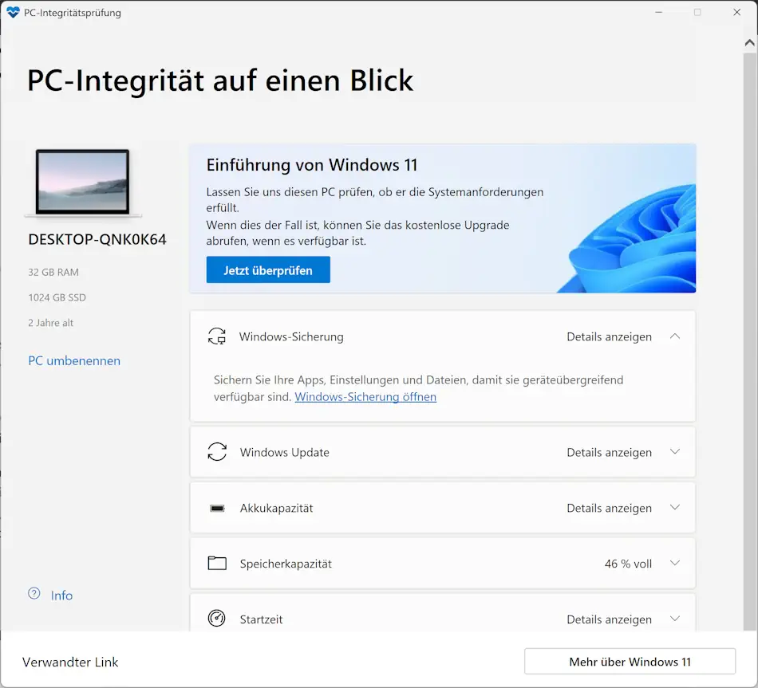This screenshot has width=758, height=688.
Task: Show details for Windows Update
Action: point(609,452)
